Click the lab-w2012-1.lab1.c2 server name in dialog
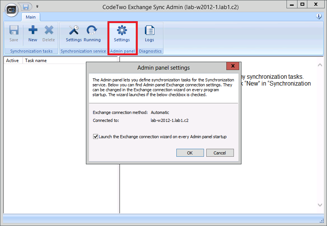 point(170,120)
